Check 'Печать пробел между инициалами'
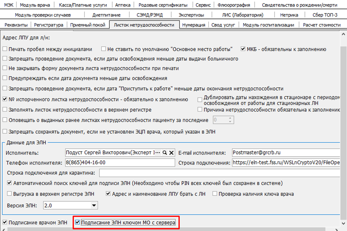The height and width of the screenshot is (231, 347). click(x=5, y=49)
